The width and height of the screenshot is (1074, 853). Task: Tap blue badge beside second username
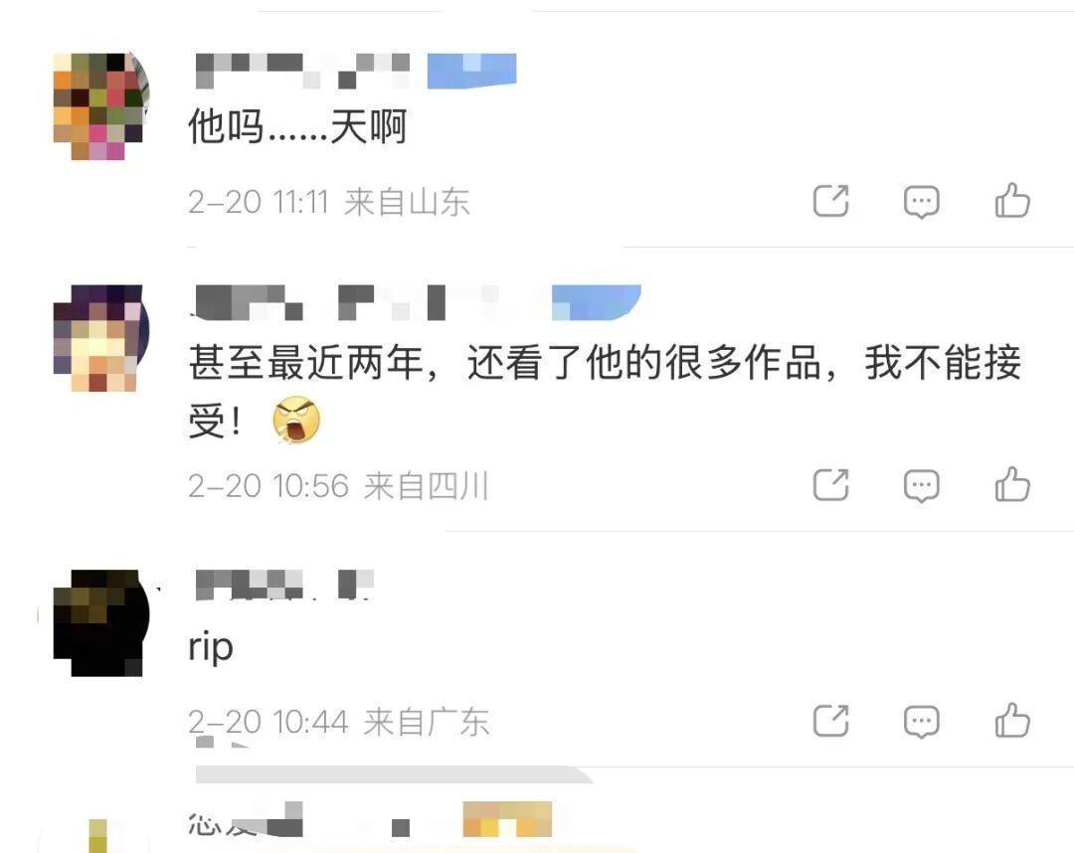(597, 302)
